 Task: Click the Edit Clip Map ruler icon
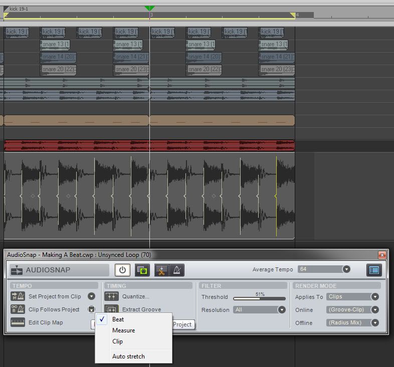click(18, 322)
